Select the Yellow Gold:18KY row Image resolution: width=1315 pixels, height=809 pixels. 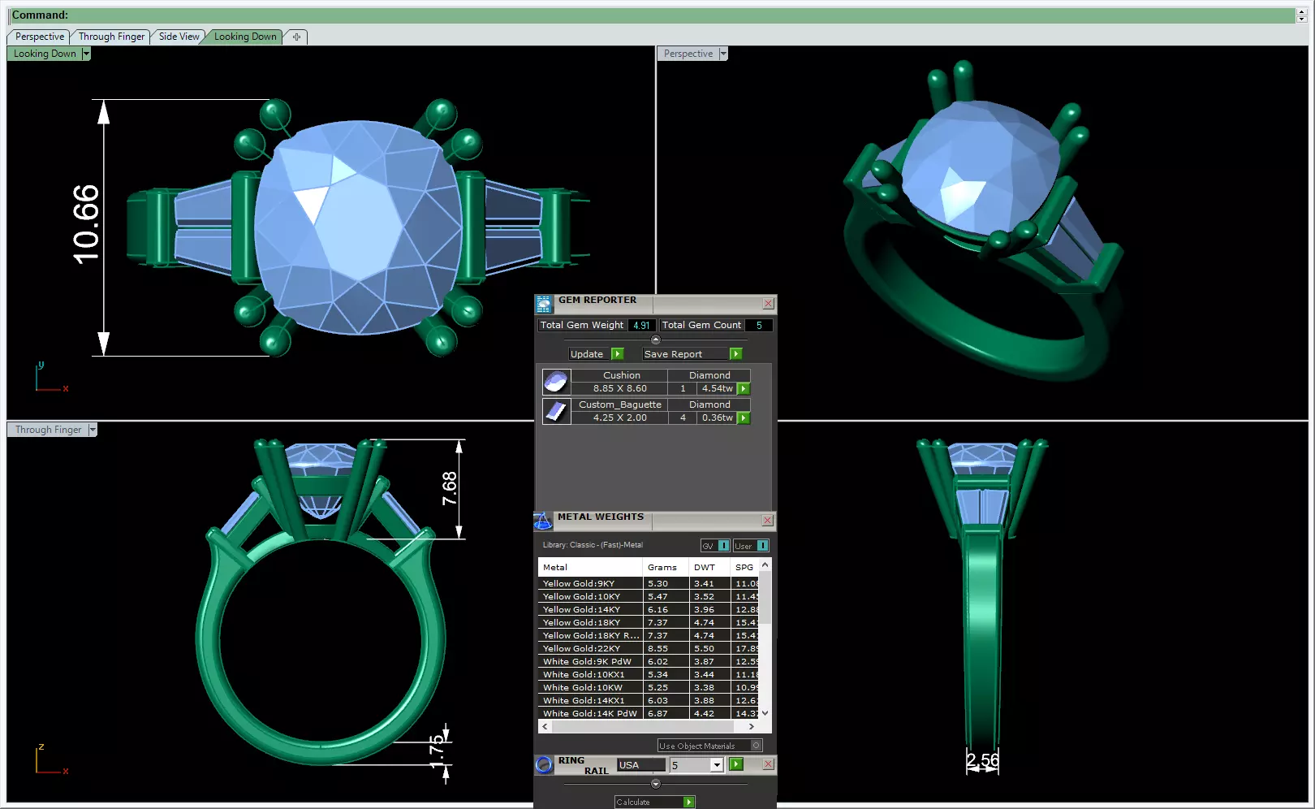[x=649, y=622]
